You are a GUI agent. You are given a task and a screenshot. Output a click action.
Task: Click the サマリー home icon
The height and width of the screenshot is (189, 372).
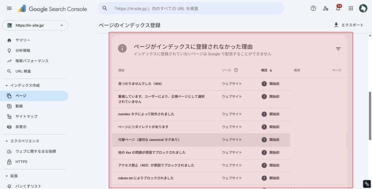pyautogui.click(x=9, y=40)
